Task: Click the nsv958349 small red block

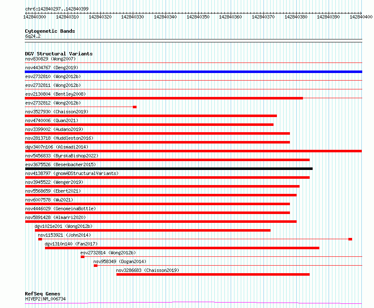Action: coord(96,266)
